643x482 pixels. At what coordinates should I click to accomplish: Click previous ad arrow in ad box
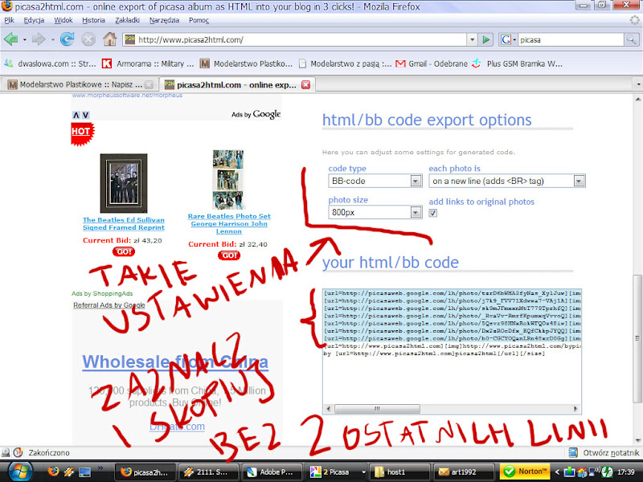76,115
